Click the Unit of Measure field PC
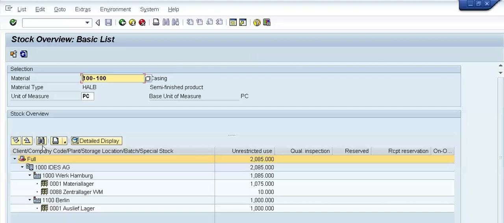The image size is (504, 223). pos(87,96)
